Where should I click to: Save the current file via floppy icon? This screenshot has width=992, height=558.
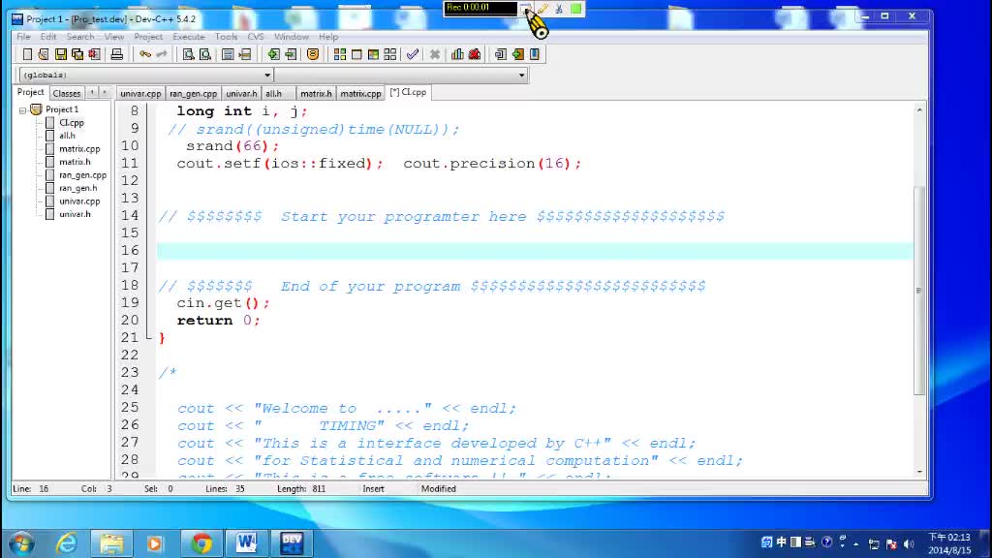point(61,54)
